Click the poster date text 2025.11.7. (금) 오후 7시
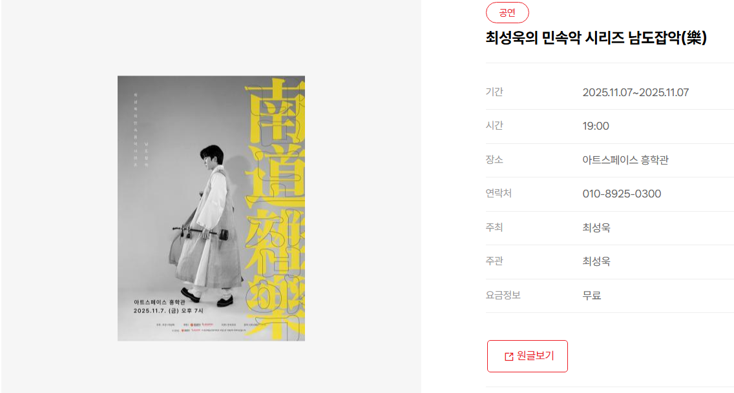 [x=169, y=311]
